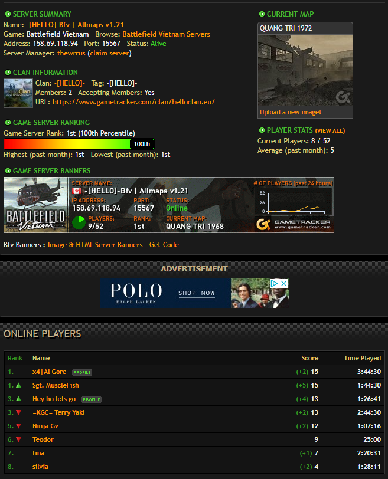Viewport: 388px width, 479px height.
Task: Click the GameTracker logo in the server banner
Action: 294,224
